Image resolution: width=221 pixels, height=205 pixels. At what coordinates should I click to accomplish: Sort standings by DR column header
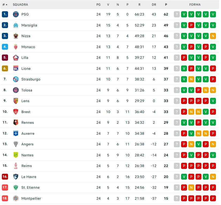click(154, 5)
